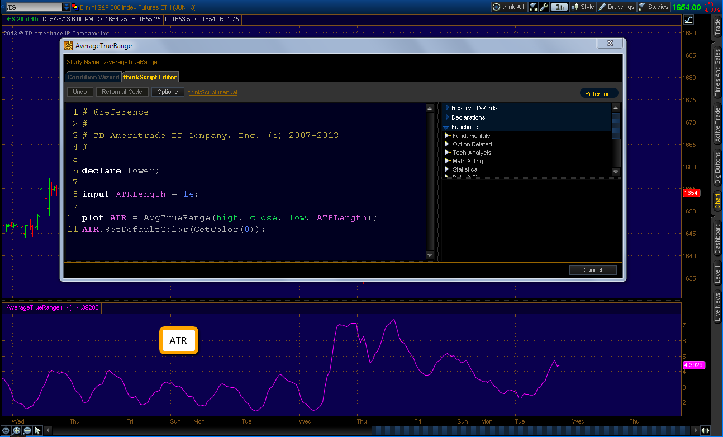Click the '/ES 20 d 1h' chart label
723x437 pixels.
click(22, 19)
